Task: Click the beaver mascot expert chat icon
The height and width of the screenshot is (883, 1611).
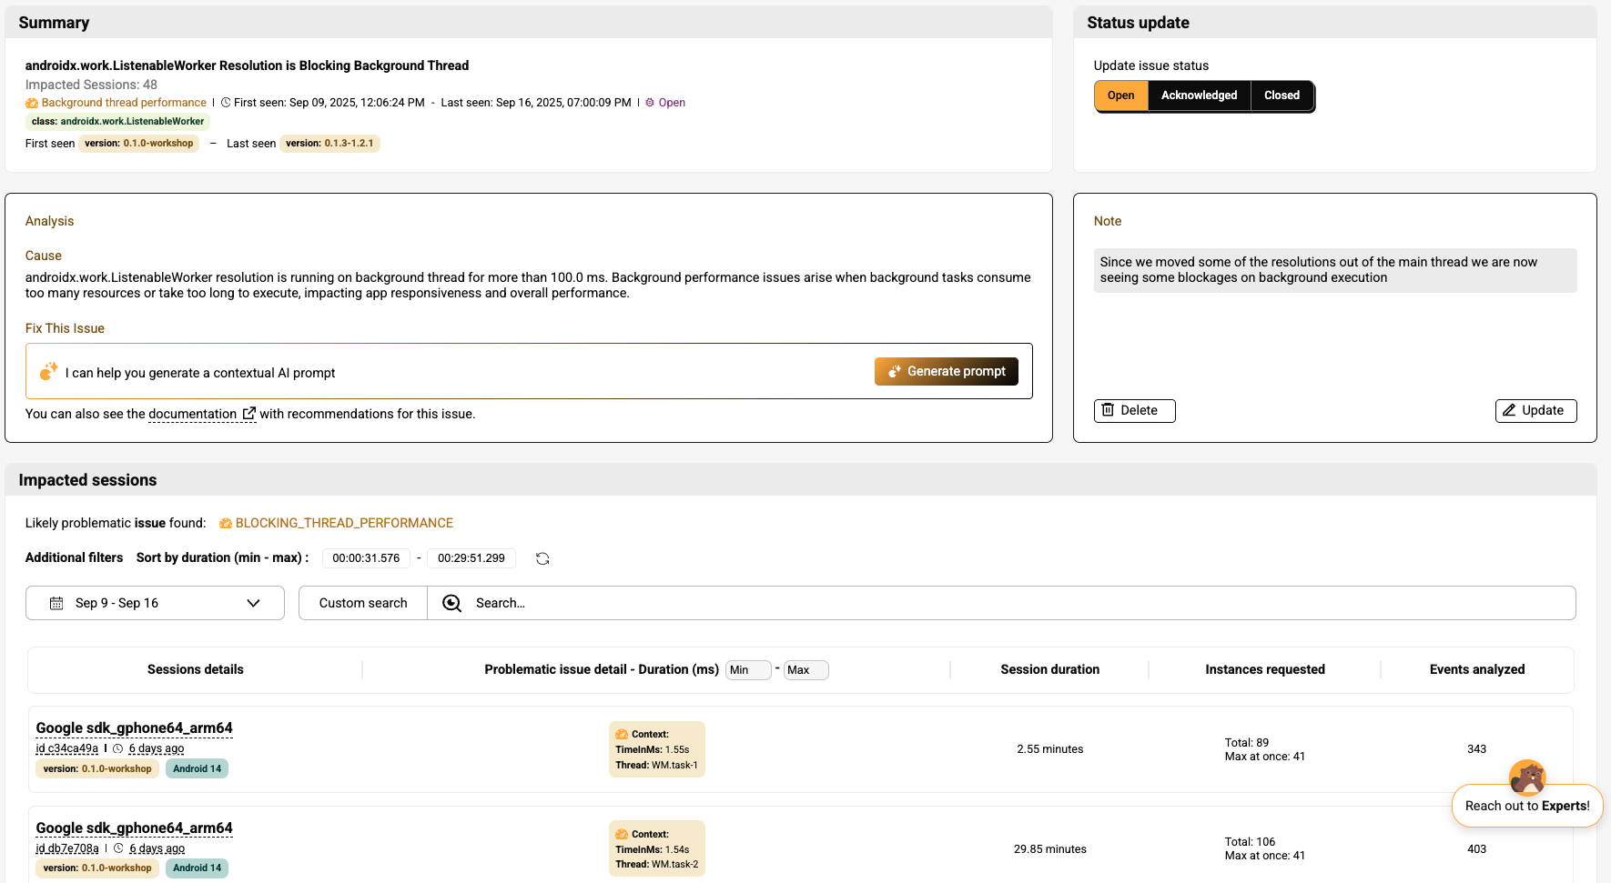Action: (x=1526, y=778)
